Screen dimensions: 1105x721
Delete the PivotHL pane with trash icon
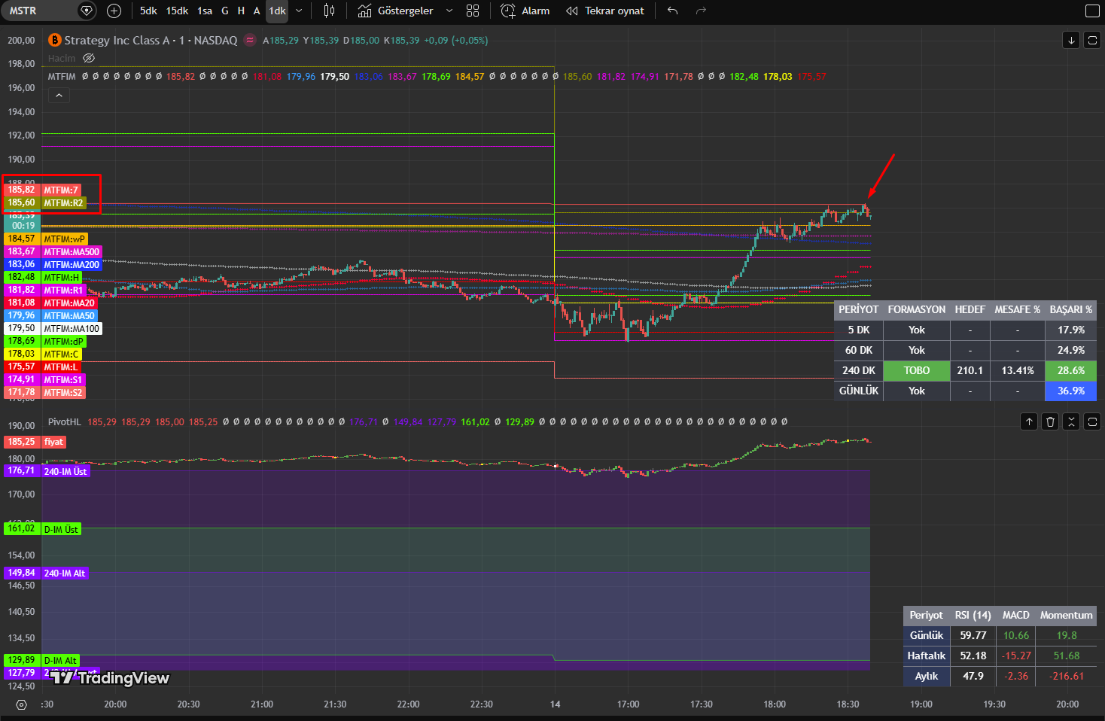(1050, 421)
